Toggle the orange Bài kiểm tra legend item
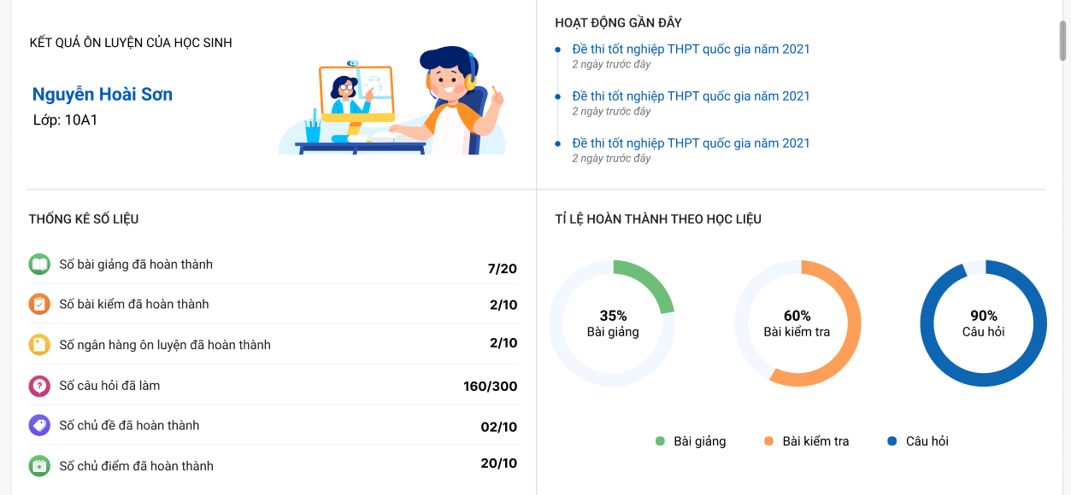The image size is (1071, 495). click(806, 441)
